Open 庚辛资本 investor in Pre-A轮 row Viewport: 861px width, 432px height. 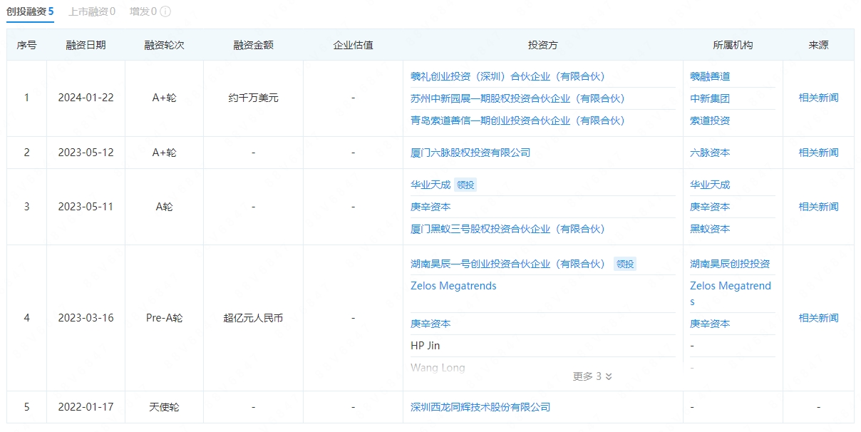coord(430,324)
